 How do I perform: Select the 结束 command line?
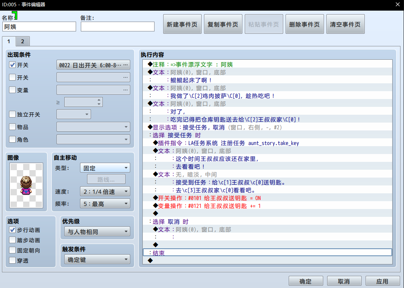pyautogui.click(x=268, y=252)
